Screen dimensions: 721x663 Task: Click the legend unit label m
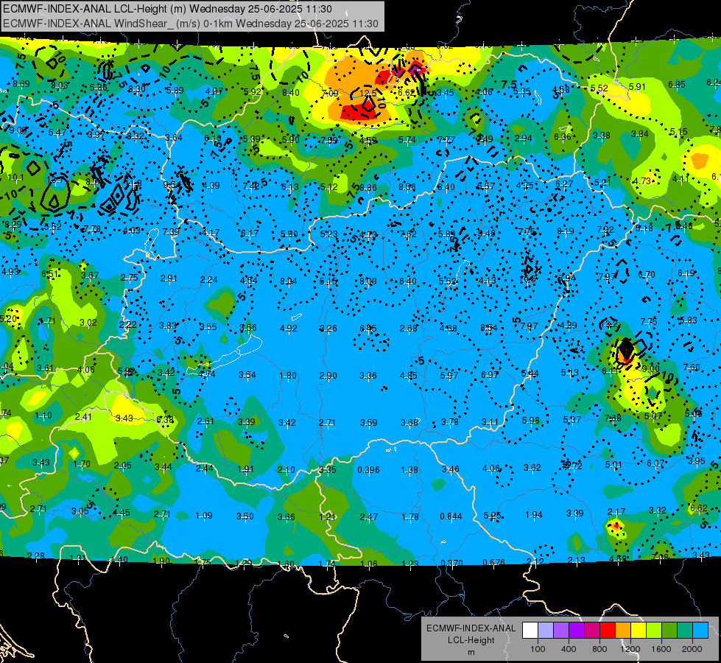tap(471, 652)
